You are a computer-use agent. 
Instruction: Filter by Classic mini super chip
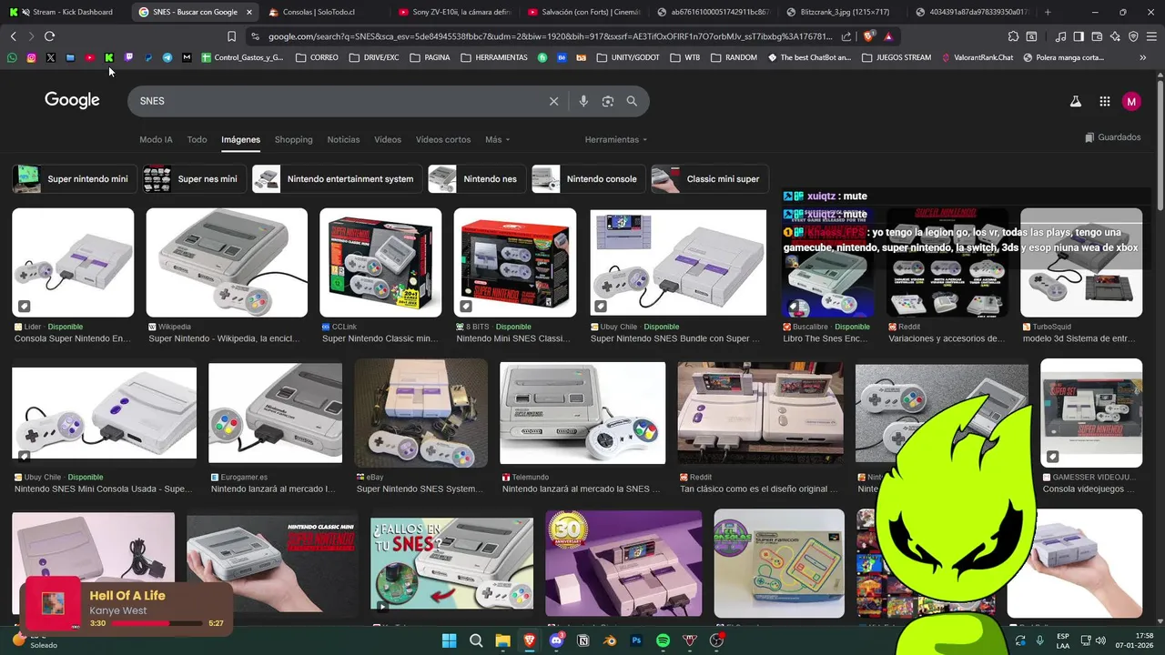(x=710, y=179)
